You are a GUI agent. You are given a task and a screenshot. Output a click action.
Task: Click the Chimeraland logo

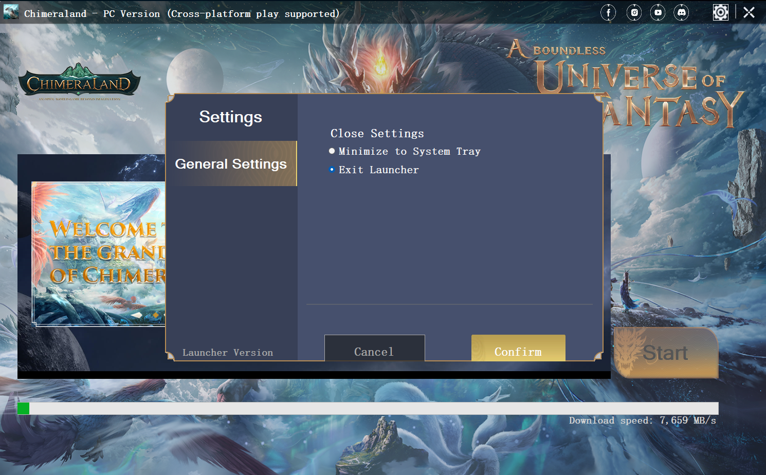[x=79, y=82]
